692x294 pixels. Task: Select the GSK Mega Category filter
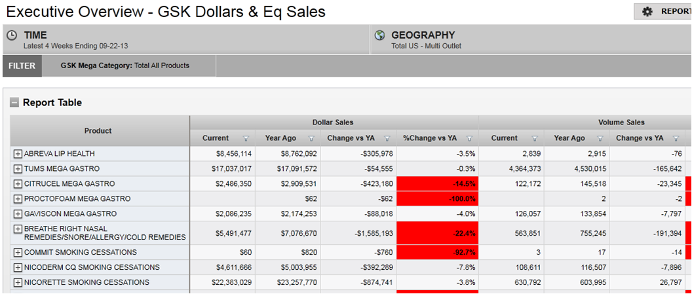coord(125,65)
